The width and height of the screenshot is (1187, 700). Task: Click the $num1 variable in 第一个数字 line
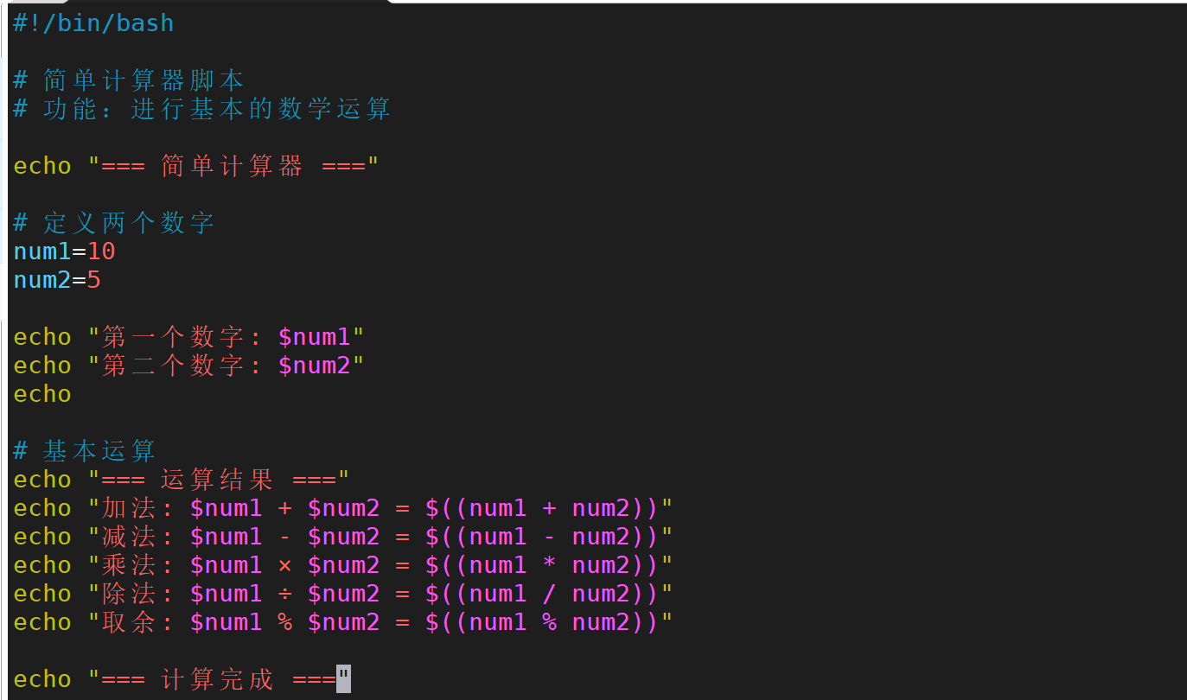point(314,337)
